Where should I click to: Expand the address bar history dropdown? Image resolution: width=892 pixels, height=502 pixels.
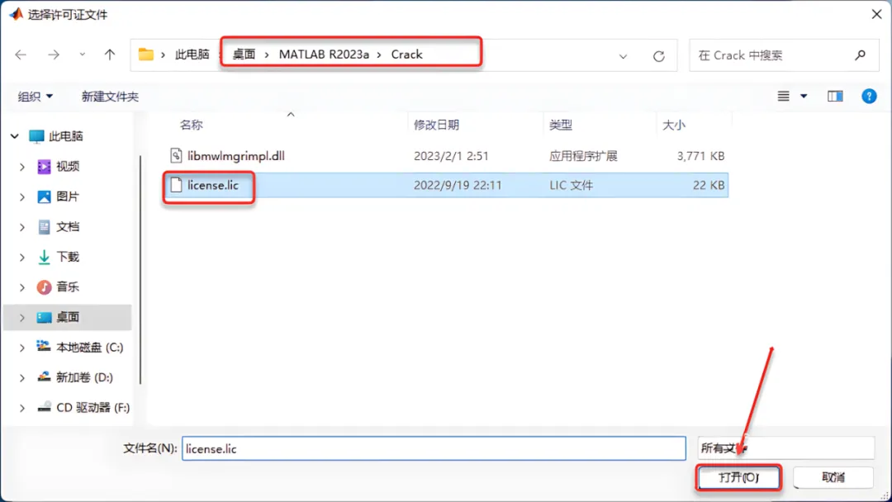(623, 55)
